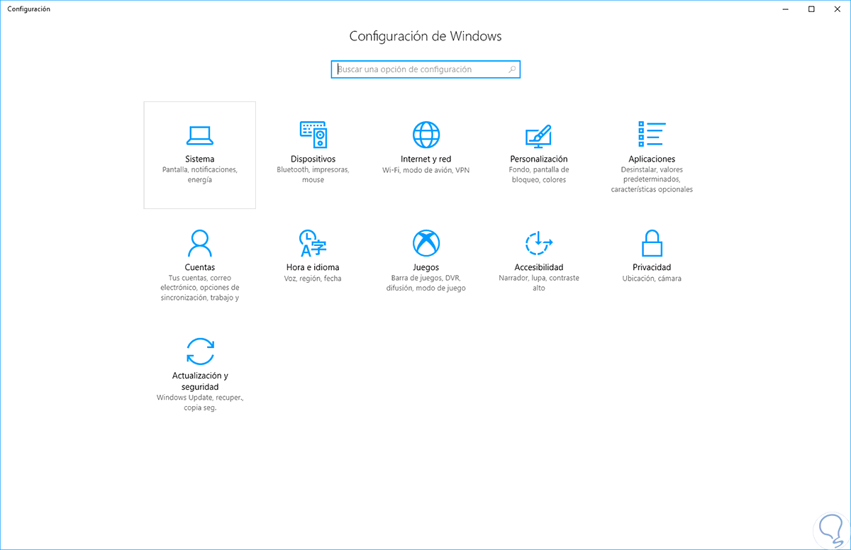This screenshot has width=851, height=550.
Task: Click the Accesibilidad label
Action: 539,267
